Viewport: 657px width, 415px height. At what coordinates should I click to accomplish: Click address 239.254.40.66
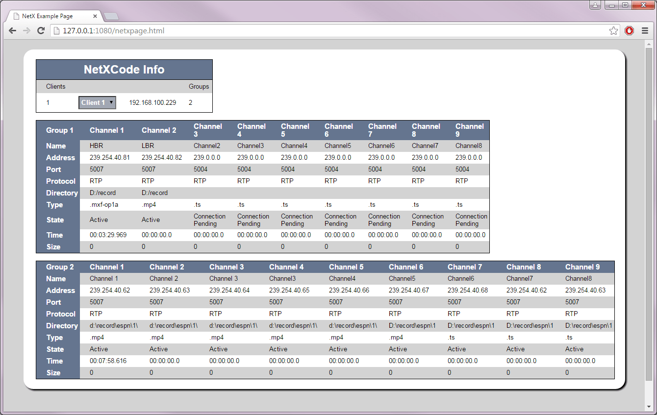point(349,291)
